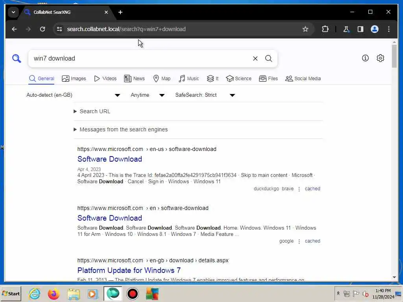The height and width of the screenshot is (302, 403).
Task: Switch to the Social Media tab
Action: 303,79
